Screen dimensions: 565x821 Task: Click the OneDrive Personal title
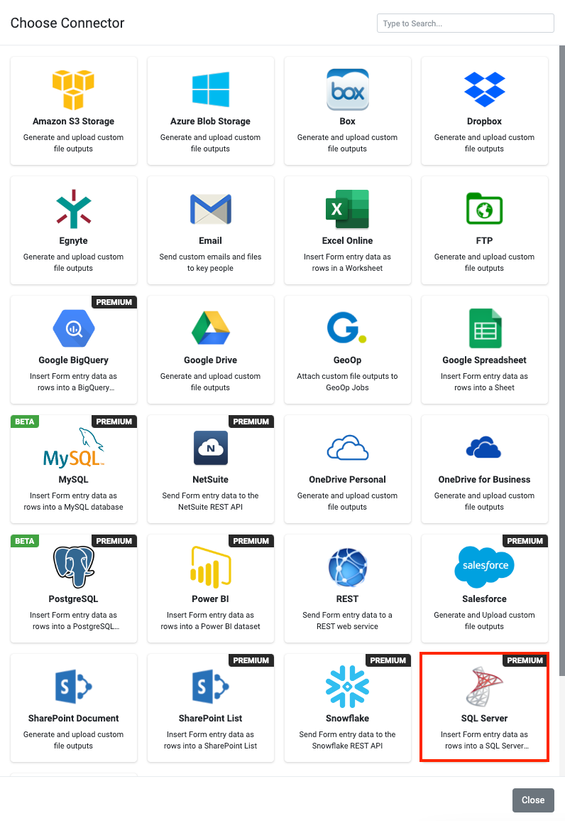pyautogui.click(x=348, y=479)
